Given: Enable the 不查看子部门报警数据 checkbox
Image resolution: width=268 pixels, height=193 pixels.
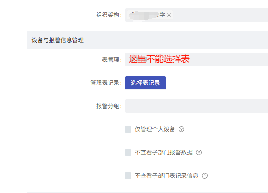Looking at the screenshot, I should pyautogui.click(x=128, y=152).
